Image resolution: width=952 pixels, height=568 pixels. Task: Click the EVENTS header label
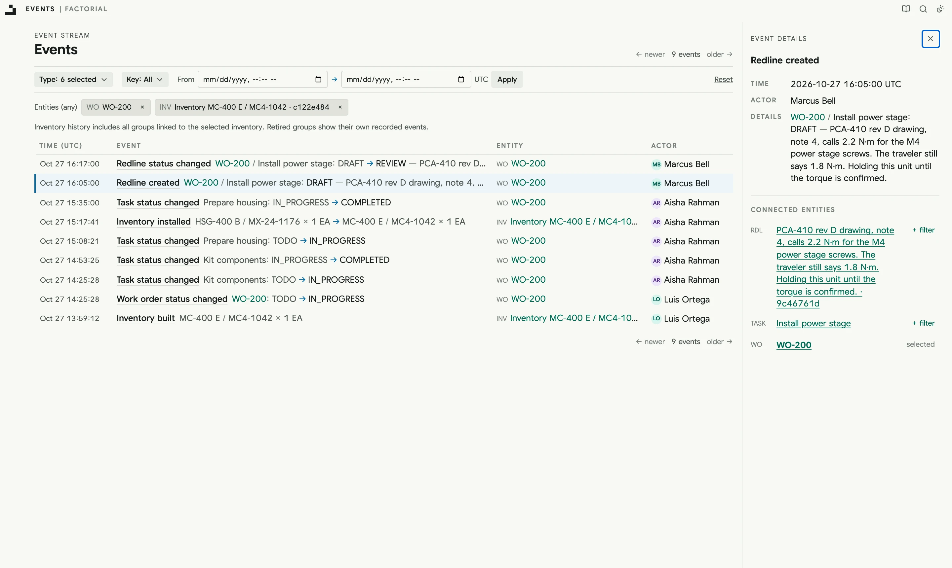point(40,9)
